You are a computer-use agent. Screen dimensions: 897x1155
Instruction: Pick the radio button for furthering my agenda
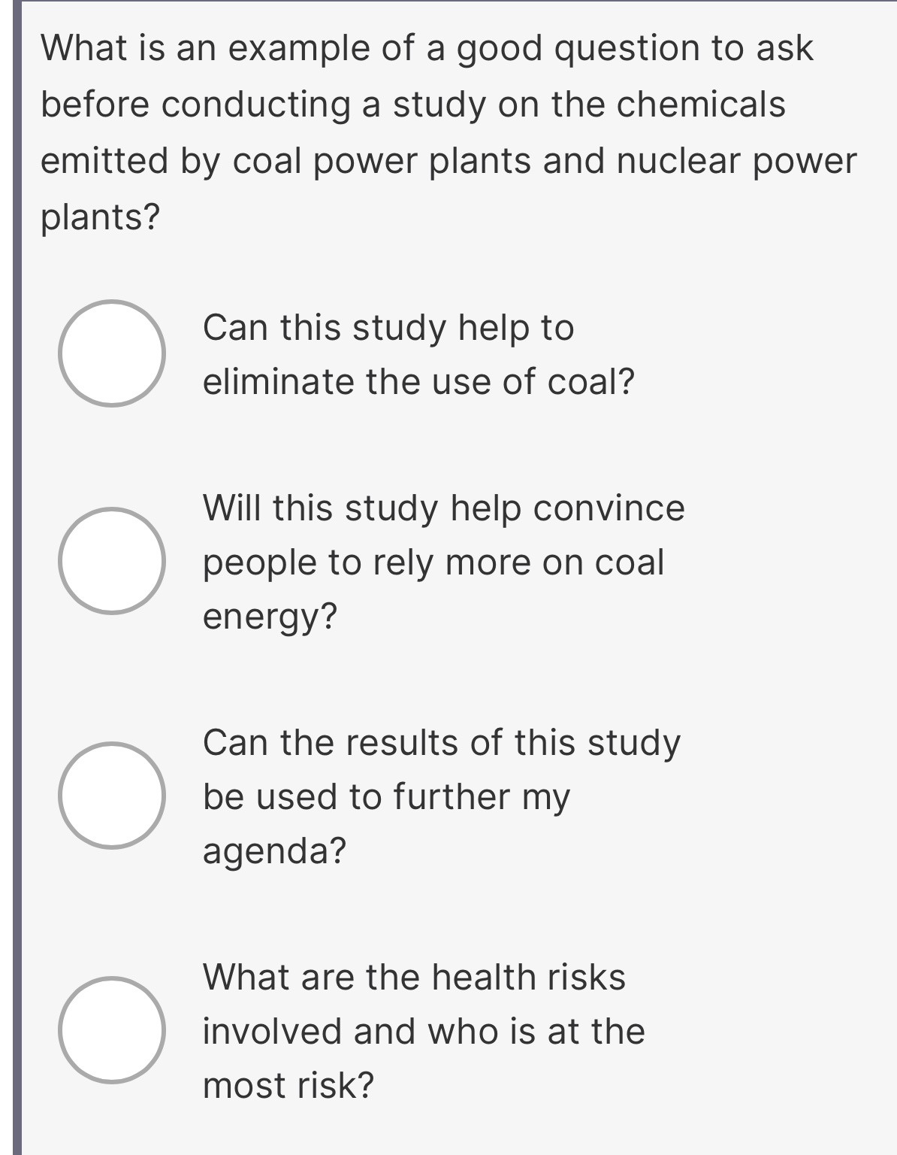pyautogui.click(x=112, y=796)
